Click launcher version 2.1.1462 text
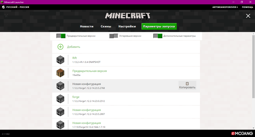Screen dimensions: 255x137 point(6,134)
